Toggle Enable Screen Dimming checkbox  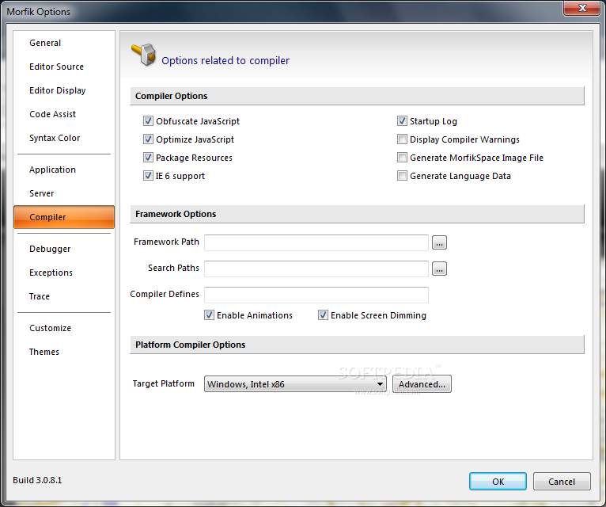323,315
